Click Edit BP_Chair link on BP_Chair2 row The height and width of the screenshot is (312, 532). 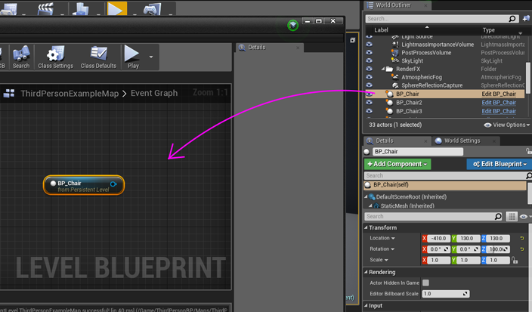coord(499,103)
